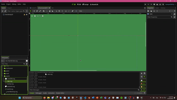Viewport: 177px width, 100px height.
Task: Expand the snail folder
Action: (3, 74)
